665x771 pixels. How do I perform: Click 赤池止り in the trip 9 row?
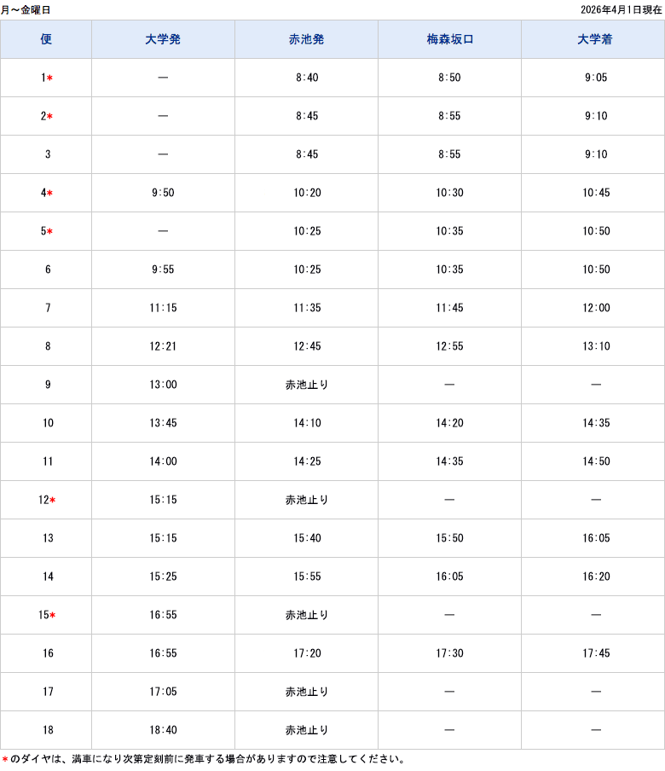click(x=306, y=385)
